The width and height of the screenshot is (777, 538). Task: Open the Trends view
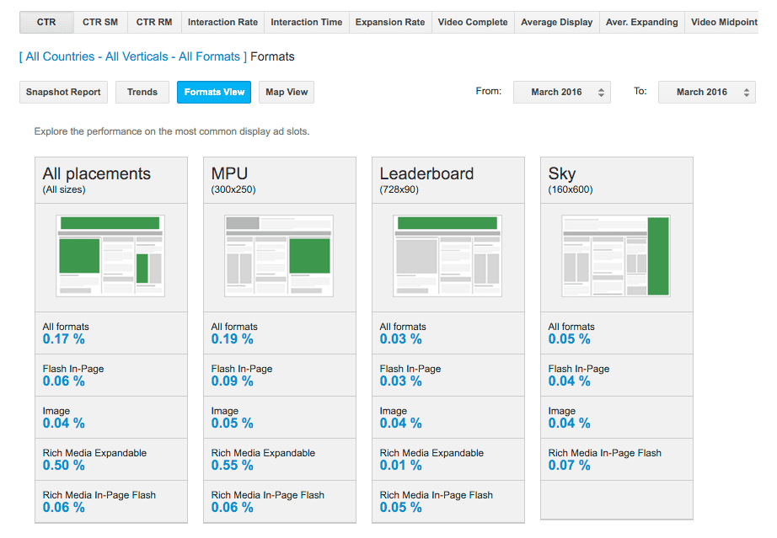click(142, 93)
